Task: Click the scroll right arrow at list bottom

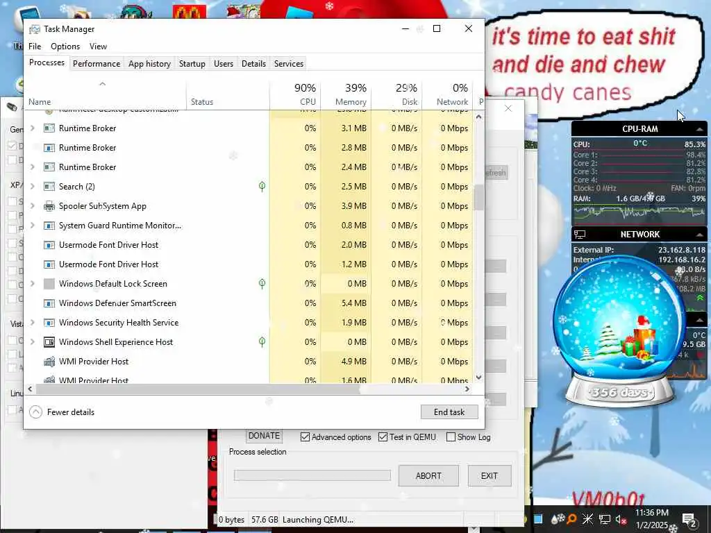Action: pos(467,389)
